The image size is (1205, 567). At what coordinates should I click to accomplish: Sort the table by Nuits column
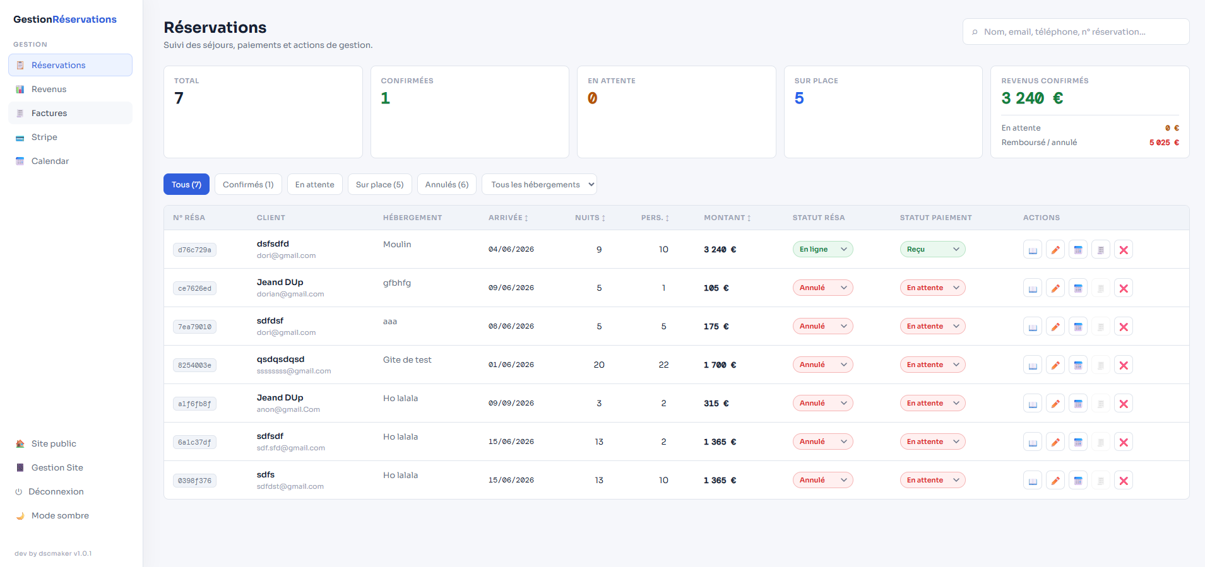coord(590,218)
